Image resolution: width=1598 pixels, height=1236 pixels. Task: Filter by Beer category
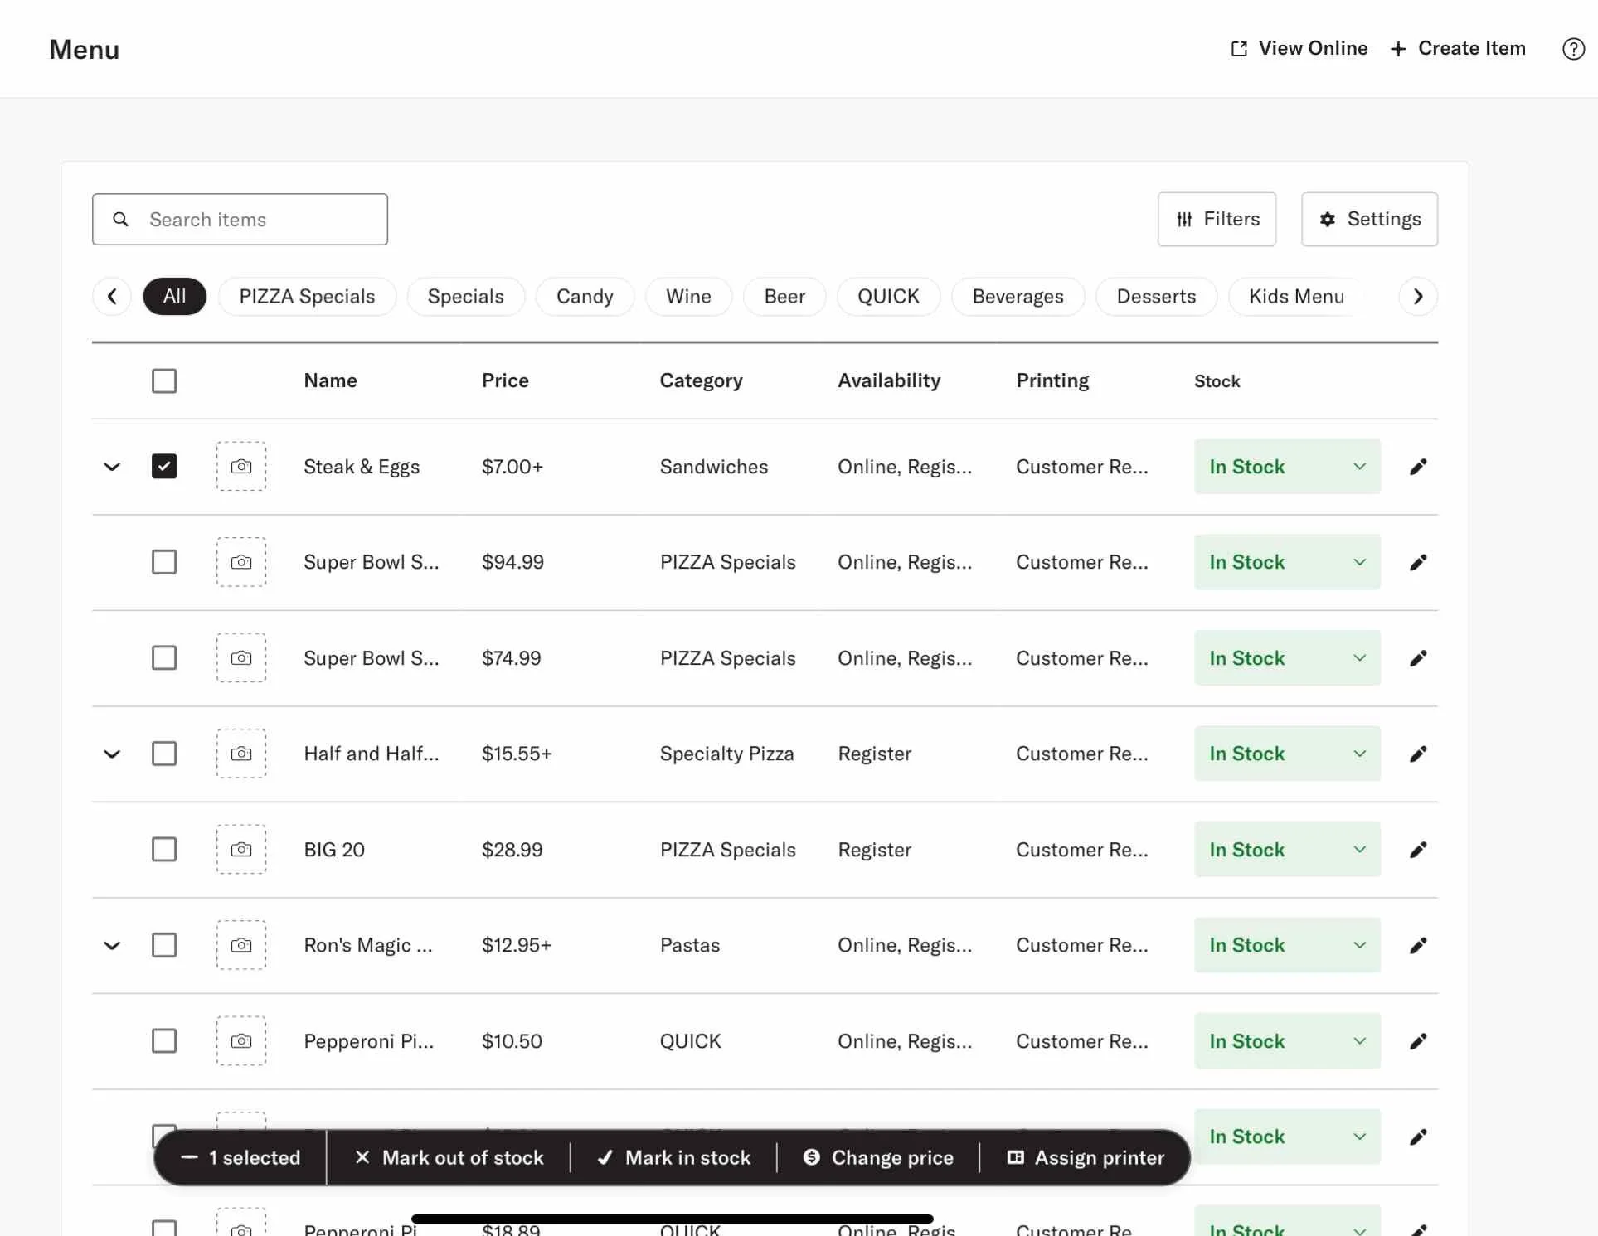(784, 297)
